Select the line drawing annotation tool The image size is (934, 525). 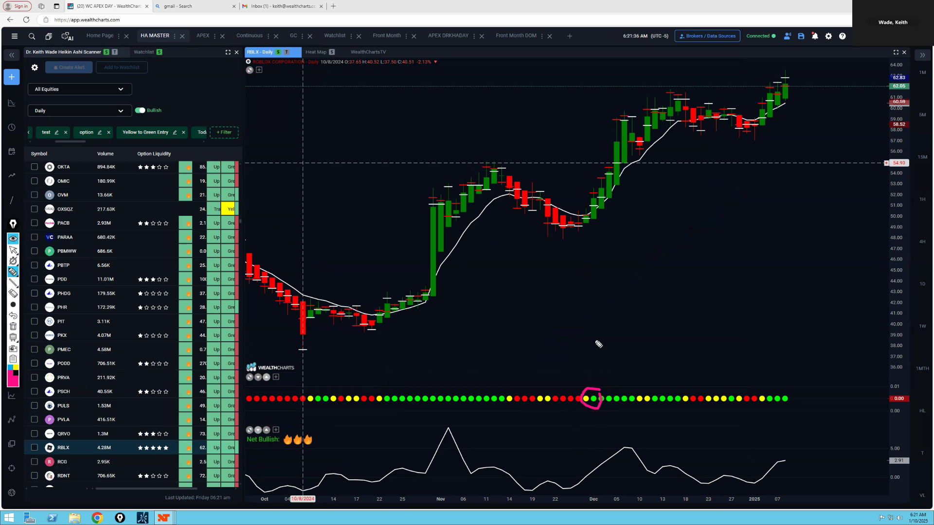pos(13,282)
